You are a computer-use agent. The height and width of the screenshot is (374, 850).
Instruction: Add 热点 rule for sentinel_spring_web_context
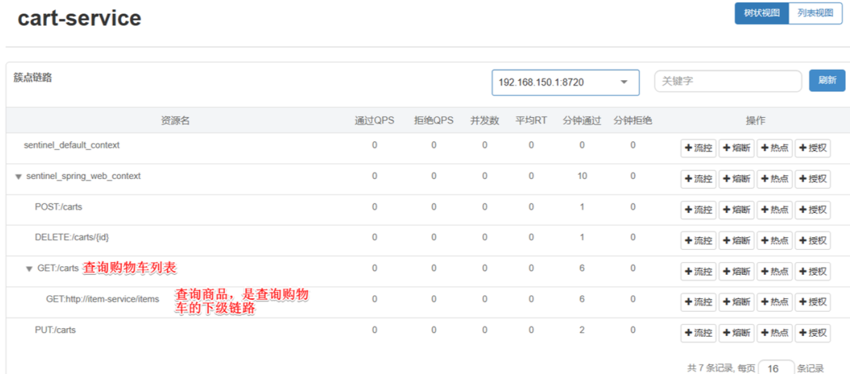click(x=774, y=179)
